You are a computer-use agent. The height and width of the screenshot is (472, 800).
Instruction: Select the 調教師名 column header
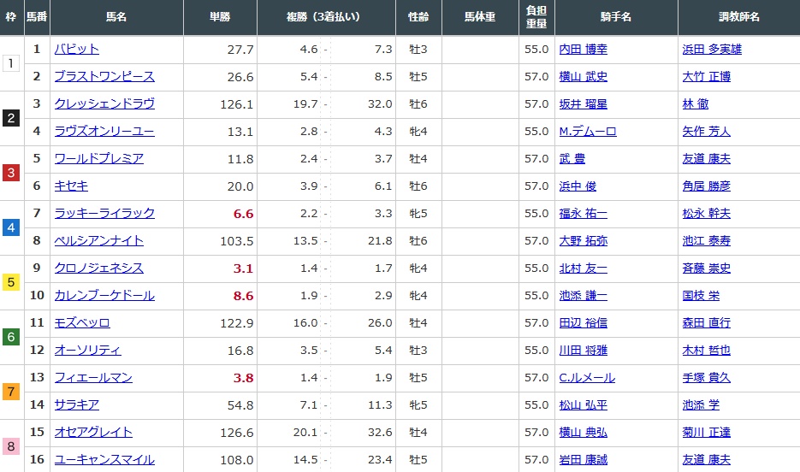point(738,17)
